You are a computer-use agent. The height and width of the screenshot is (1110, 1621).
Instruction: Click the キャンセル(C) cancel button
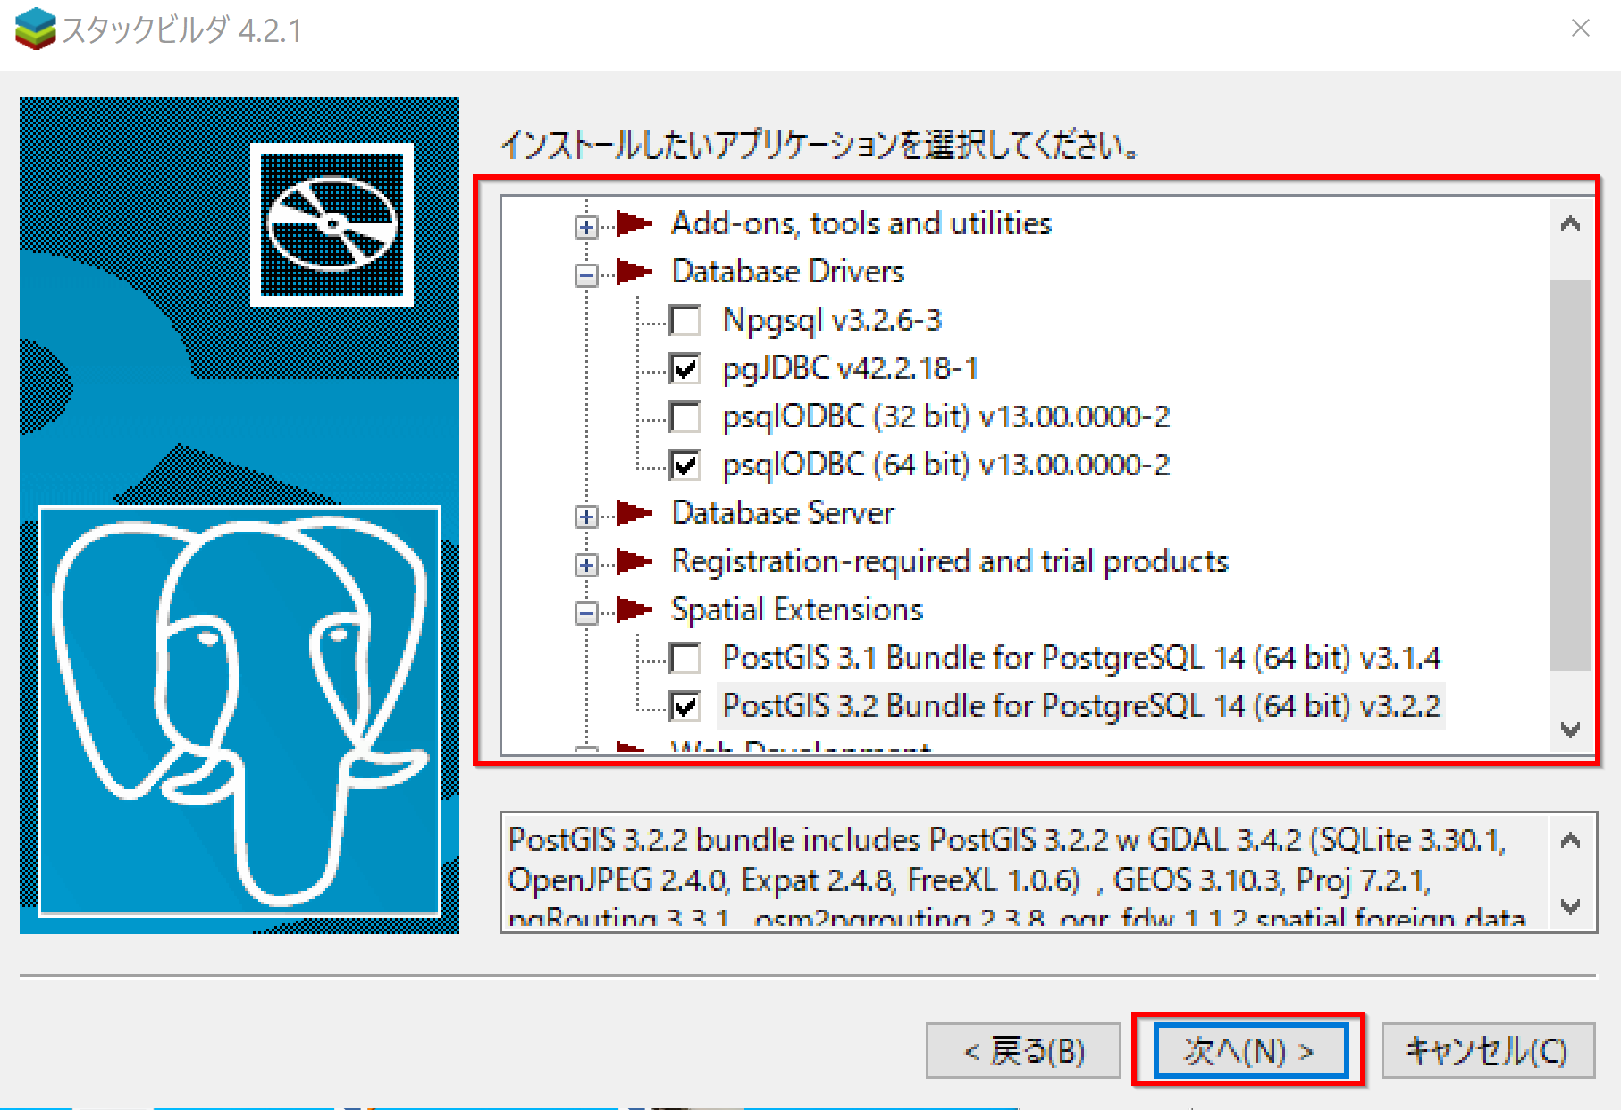pyautogui.click(x=1488, y=1050)
